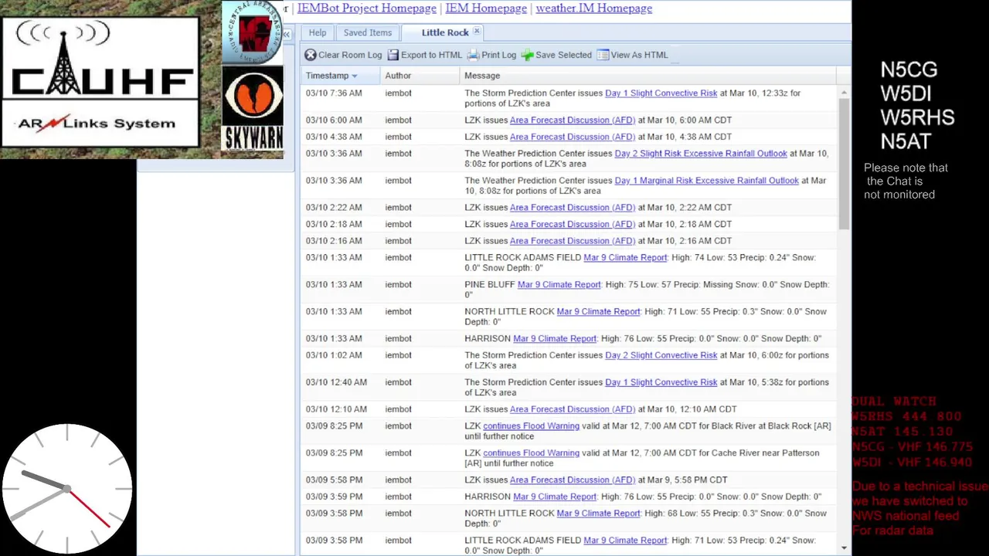Viewport: 989px width, 556px height.
Task: Click the View As HTML icon
Action: tap(603, 55)
